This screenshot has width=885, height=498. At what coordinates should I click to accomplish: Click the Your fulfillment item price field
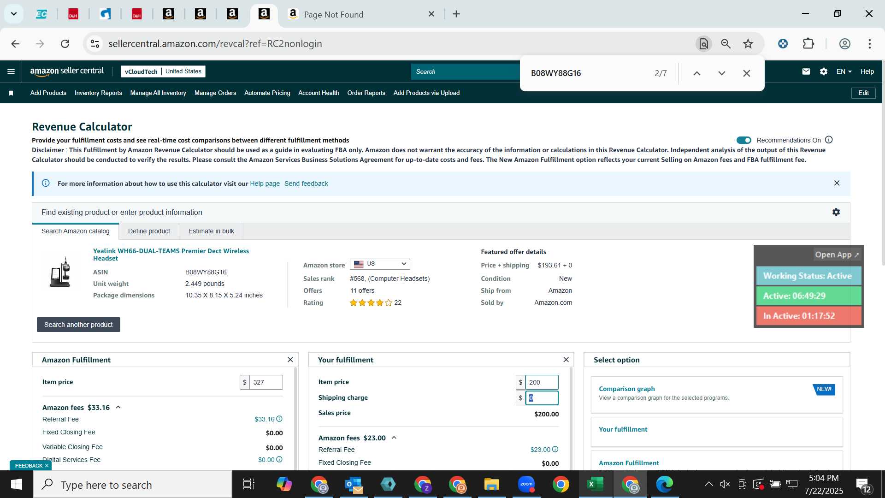pos(542,382)
